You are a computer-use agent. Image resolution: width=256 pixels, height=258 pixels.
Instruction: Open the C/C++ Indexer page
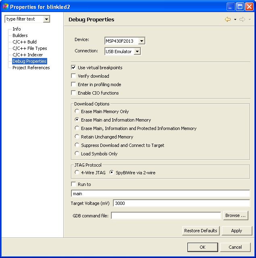[x=28, y=55]
